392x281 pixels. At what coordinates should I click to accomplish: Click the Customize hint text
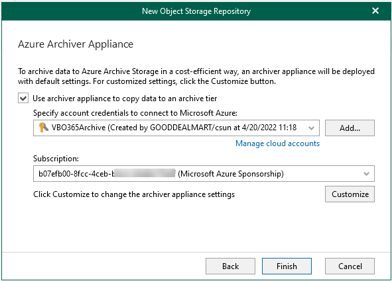pyautogui.click(x=134, y=194)
